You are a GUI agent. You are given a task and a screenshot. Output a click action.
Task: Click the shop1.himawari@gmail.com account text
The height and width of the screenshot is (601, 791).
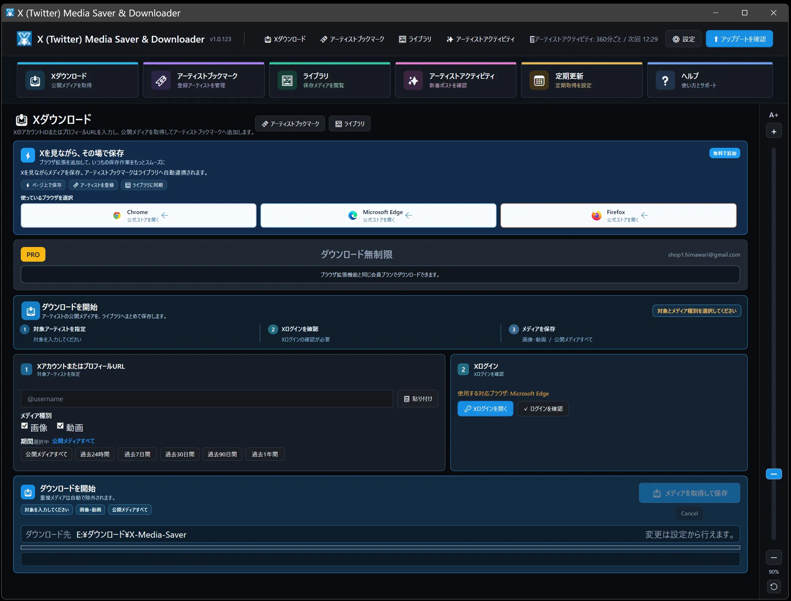coord(704,255)
